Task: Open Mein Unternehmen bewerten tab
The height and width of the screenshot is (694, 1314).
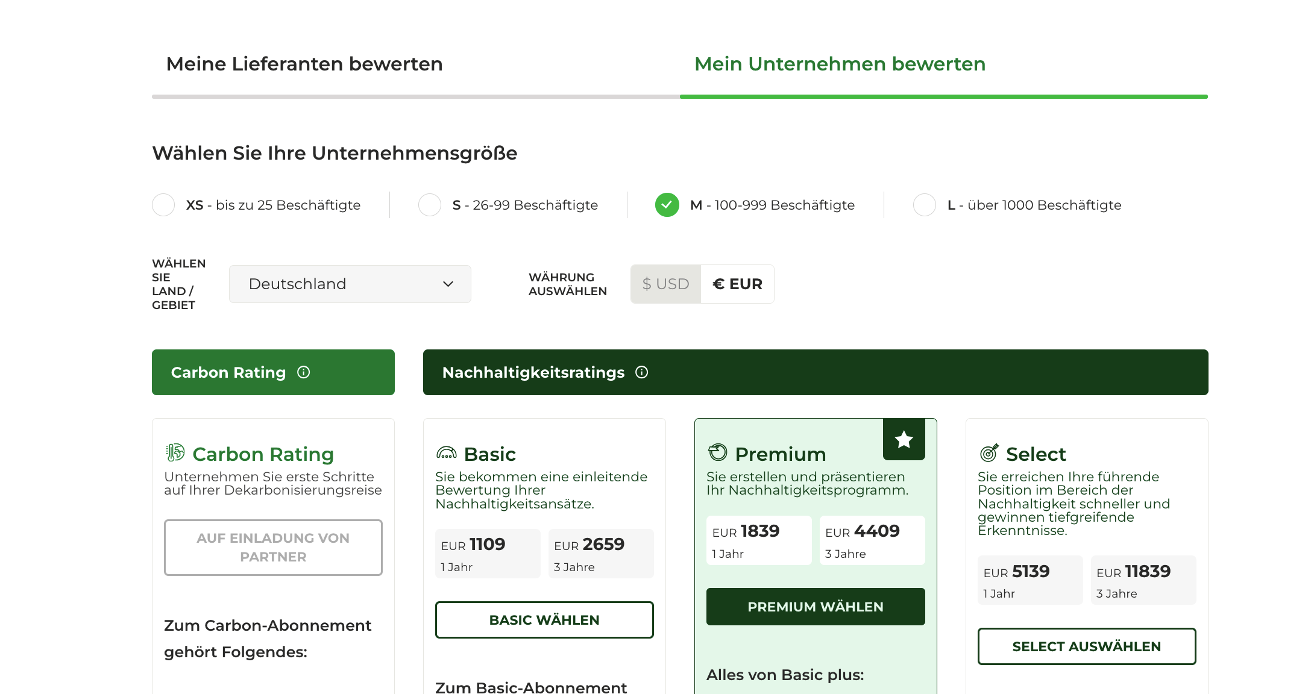Action: (840, 64)
